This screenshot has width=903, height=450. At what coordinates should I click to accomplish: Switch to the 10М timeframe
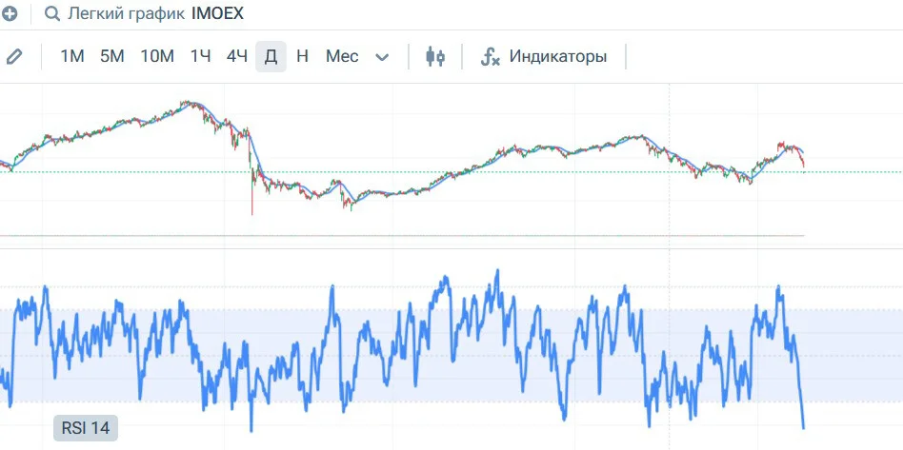[x=157, y=56]
